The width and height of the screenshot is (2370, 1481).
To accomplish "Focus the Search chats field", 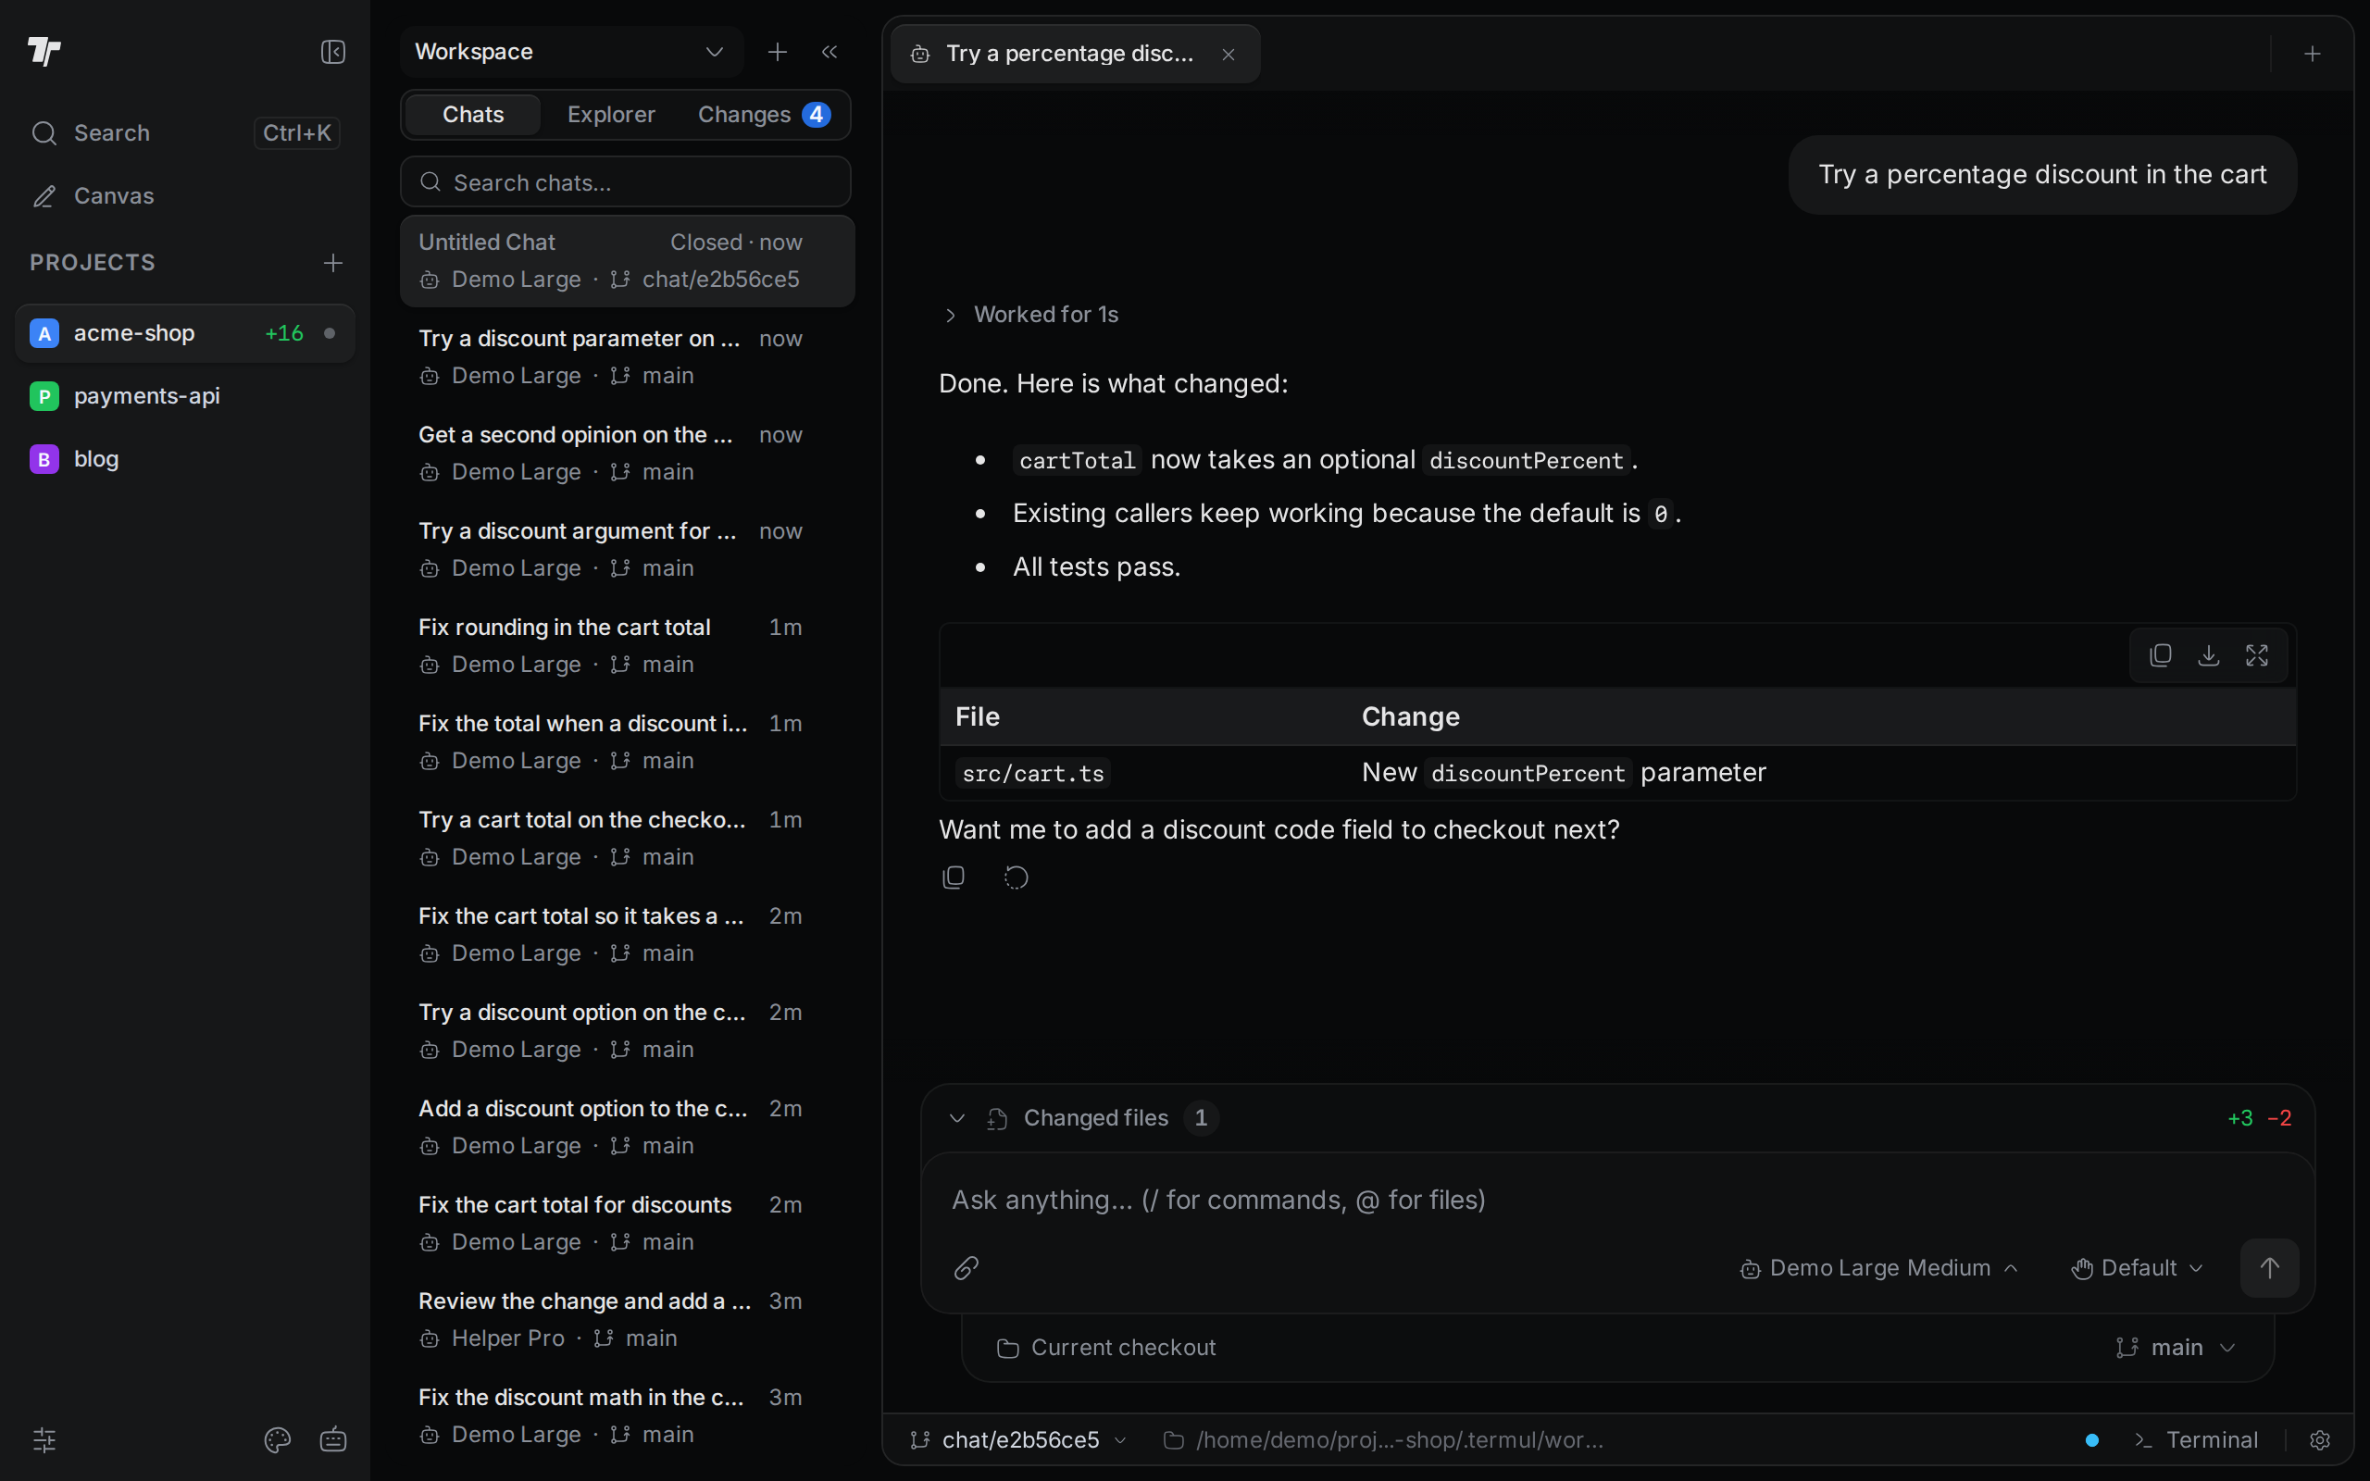I will [626, 182].
